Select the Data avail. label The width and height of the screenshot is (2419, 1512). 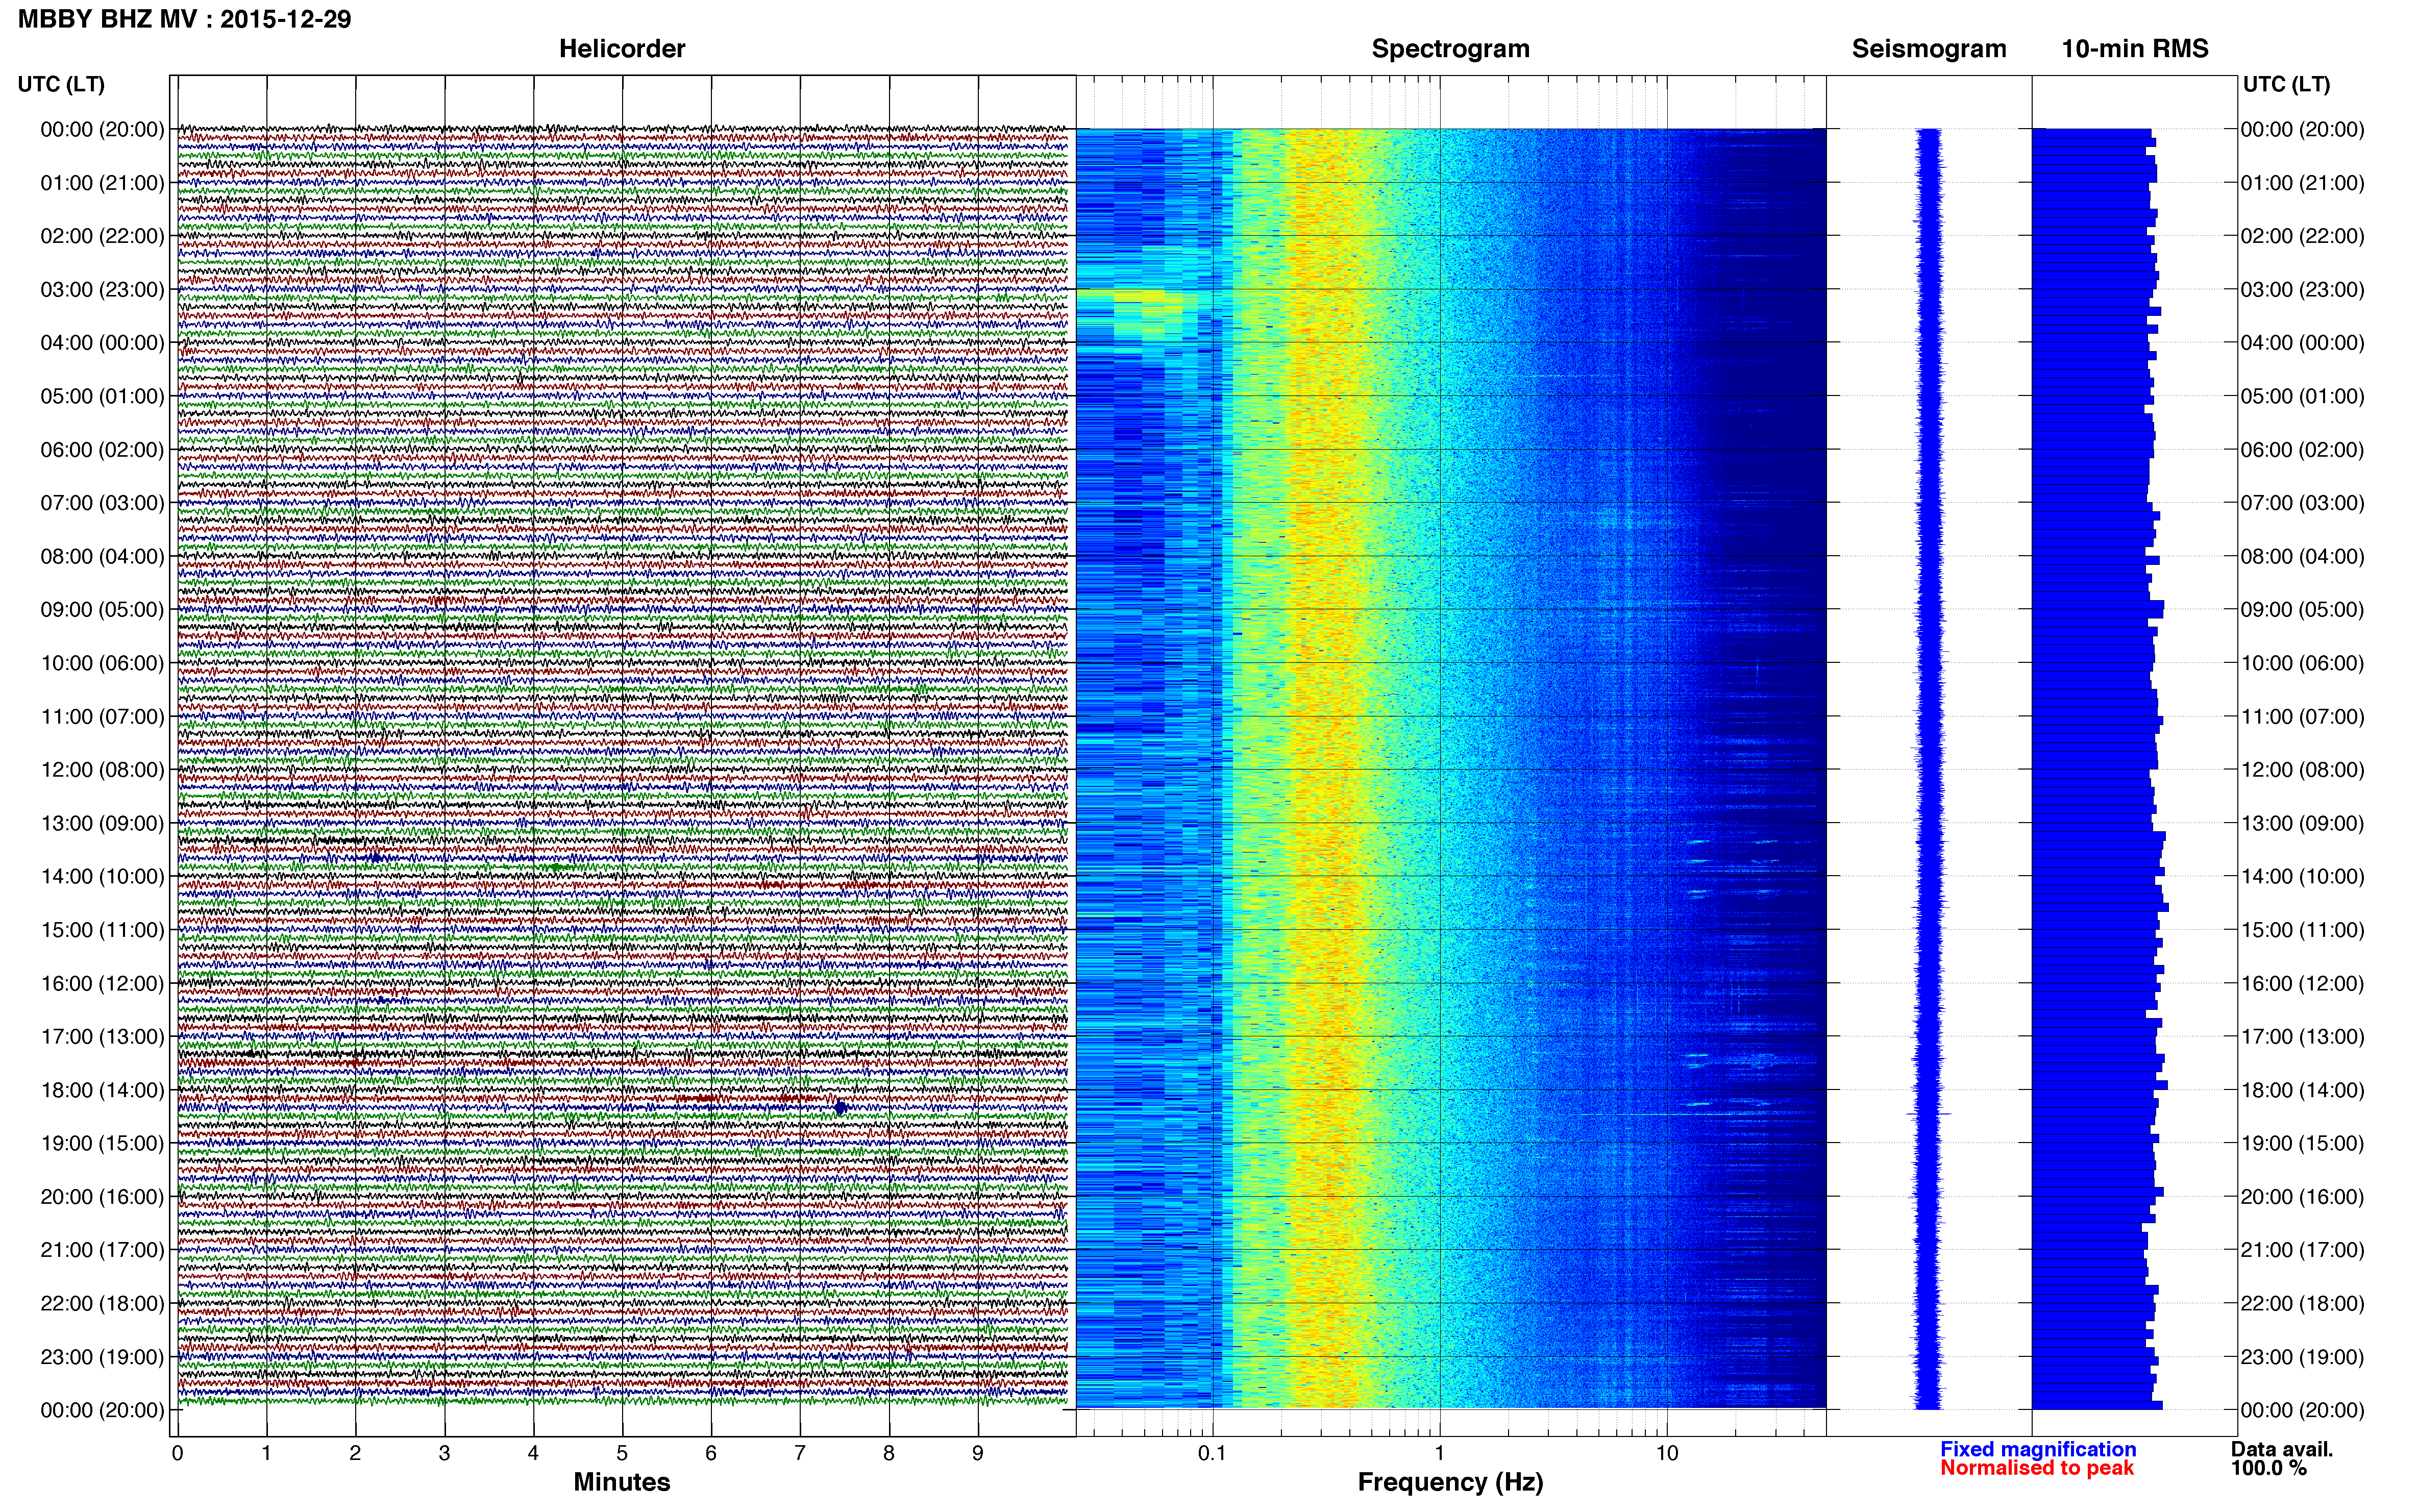2282,1449
